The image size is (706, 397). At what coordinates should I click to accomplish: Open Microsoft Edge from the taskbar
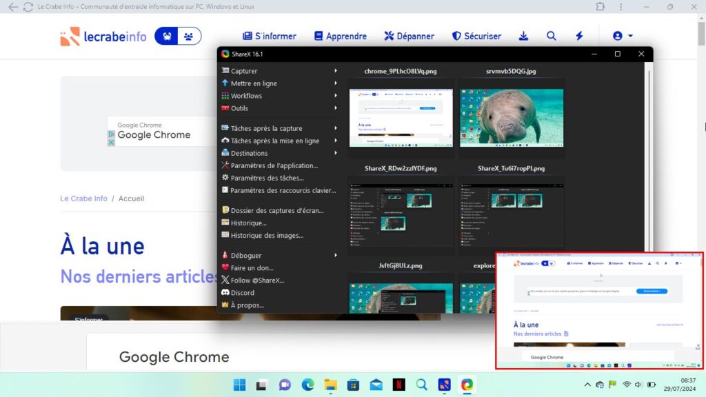click(308, 385)
